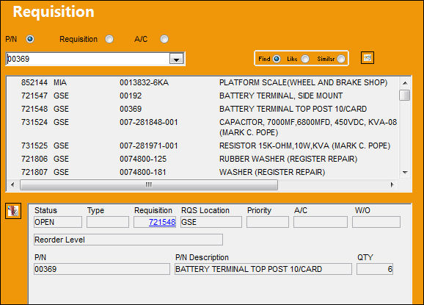Select row 731525 RESISTOR 15K-OHM
The width and height of the screenshot is (424, 305).
pos(202,146)
